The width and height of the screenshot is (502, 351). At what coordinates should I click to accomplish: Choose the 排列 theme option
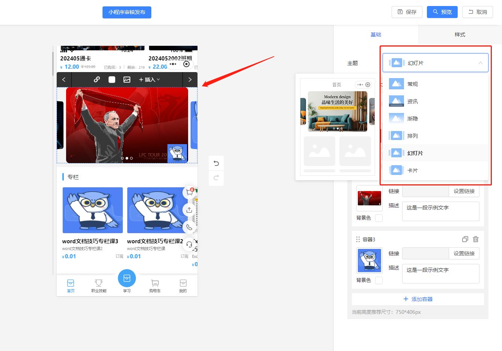(436, 136)
